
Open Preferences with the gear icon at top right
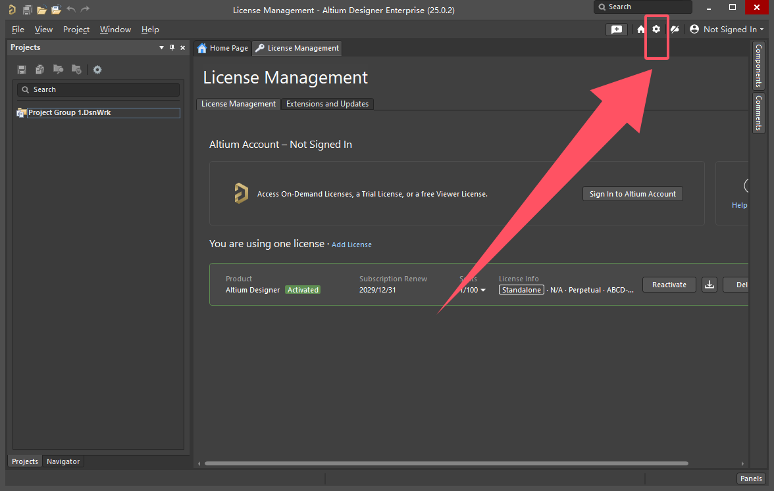656,29
